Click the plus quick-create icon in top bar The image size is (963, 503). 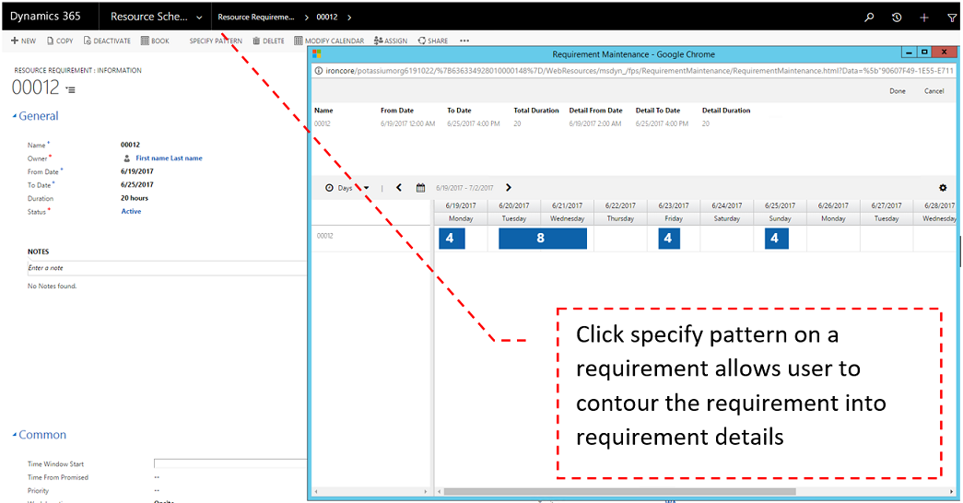(924, 18)
